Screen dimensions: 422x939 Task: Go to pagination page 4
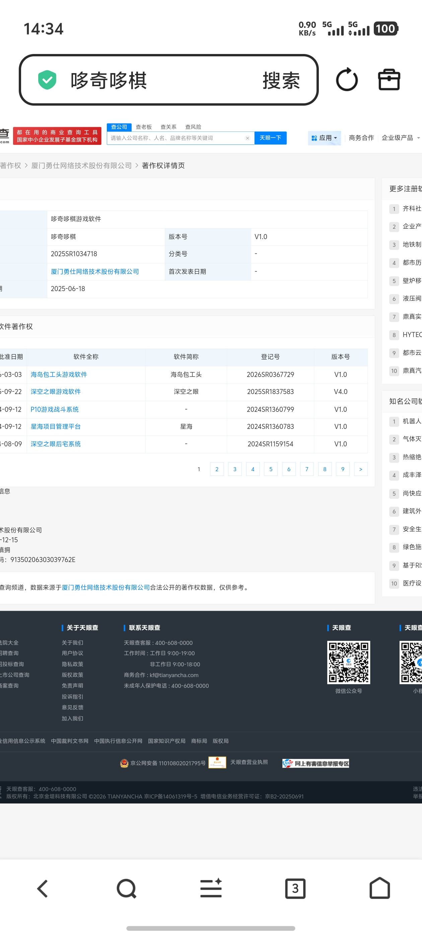(253, 469)
